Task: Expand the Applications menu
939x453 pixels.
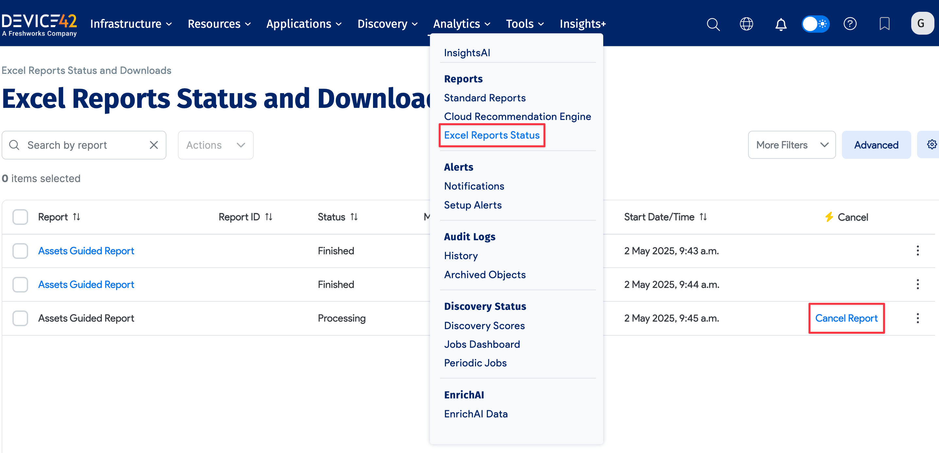Action: (304, 24)
